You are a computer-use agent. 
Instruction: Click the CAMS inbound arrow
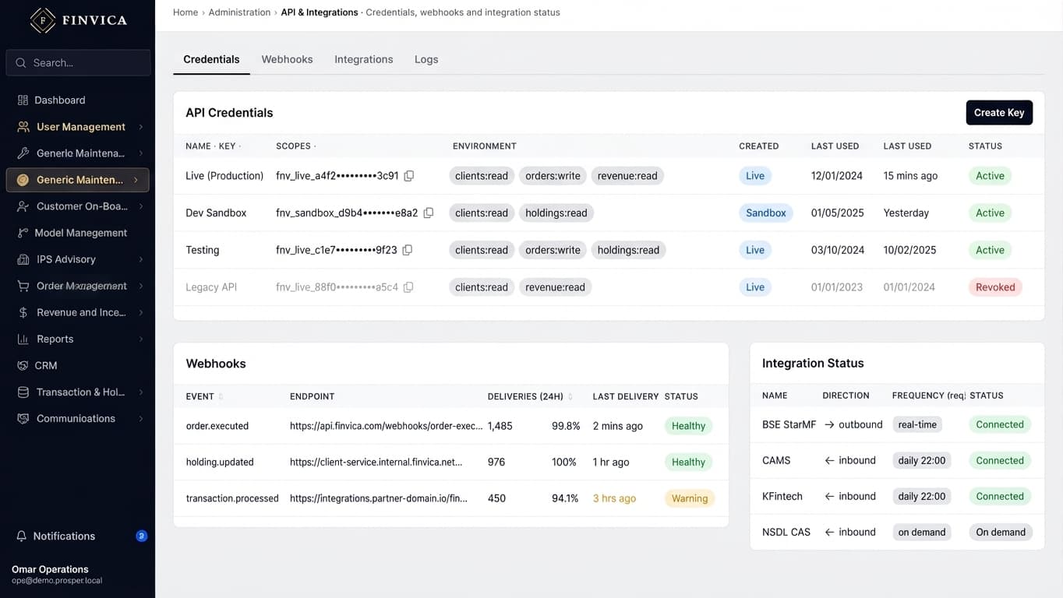tap(829, 460)
